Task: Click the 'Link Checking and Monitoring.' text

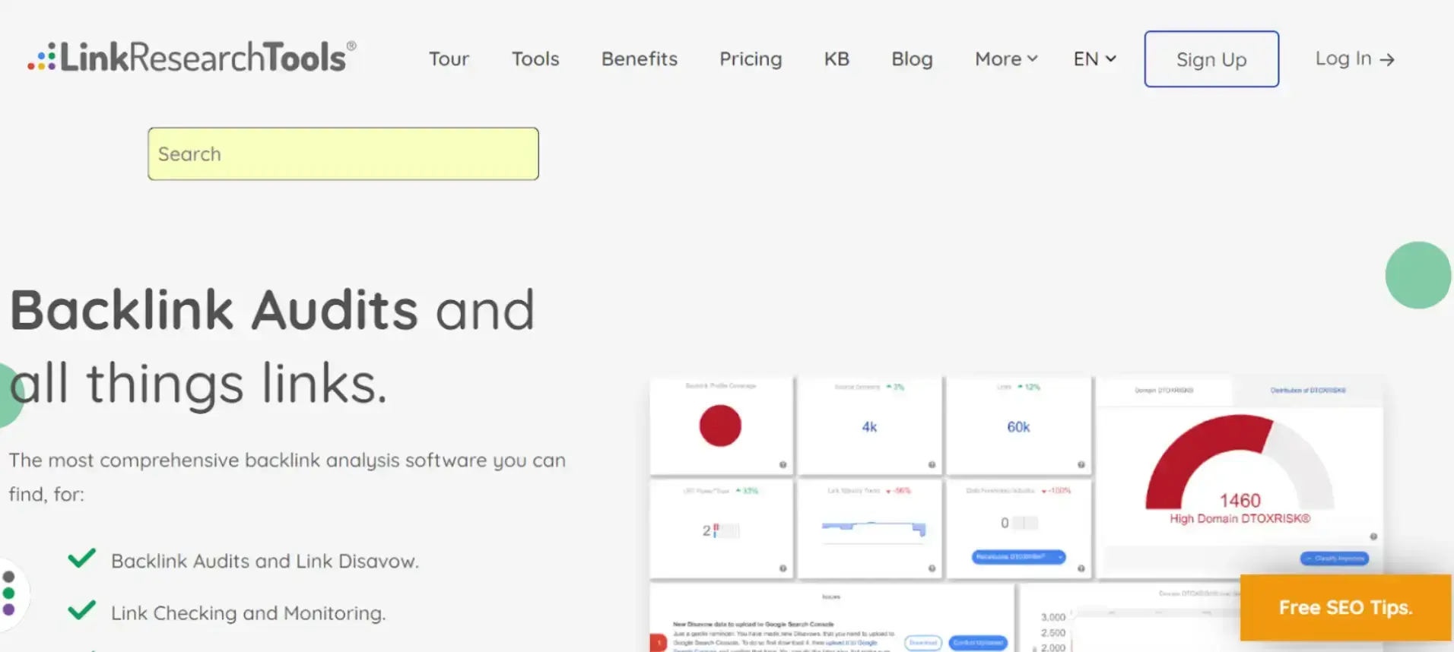Action: coord(249,612)
